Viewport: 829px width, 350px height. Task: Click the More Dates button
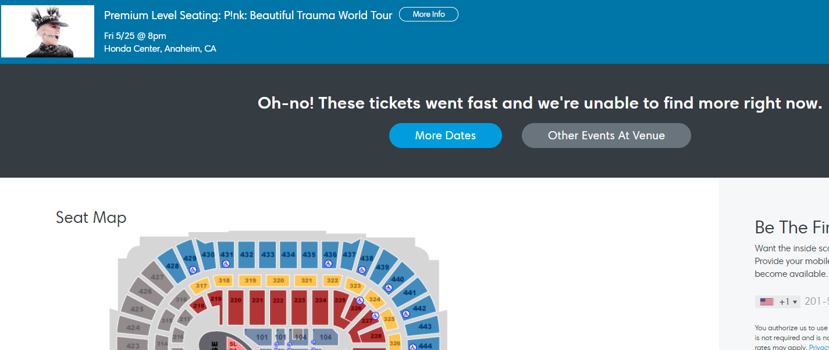tap(445, 135)
